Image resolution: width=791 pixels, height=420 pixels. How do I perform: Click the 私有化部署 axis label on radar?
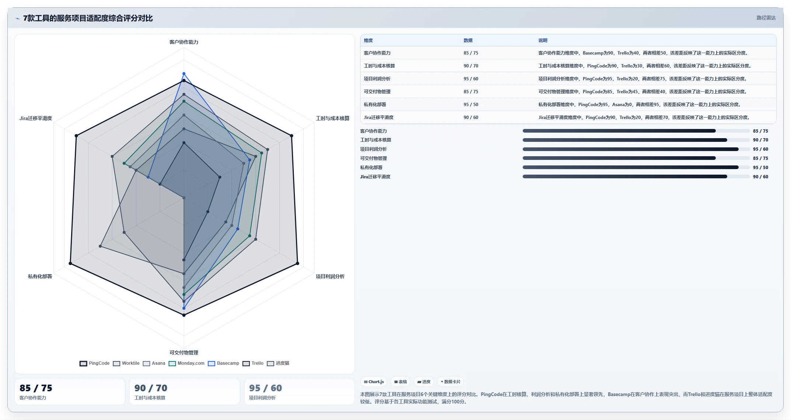[x=40, y=276]
